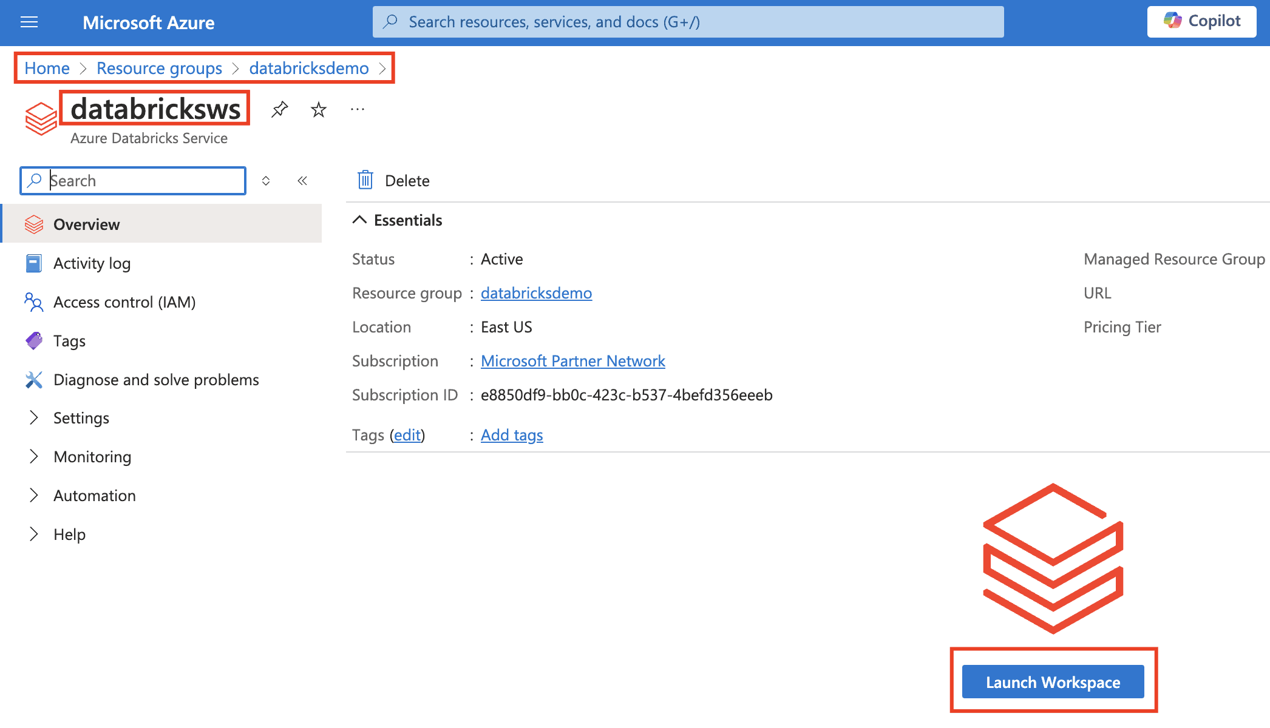The width and height of the screenshot is (1270, 728).
Task: Expand the Monitoring section
Action: 92,457
